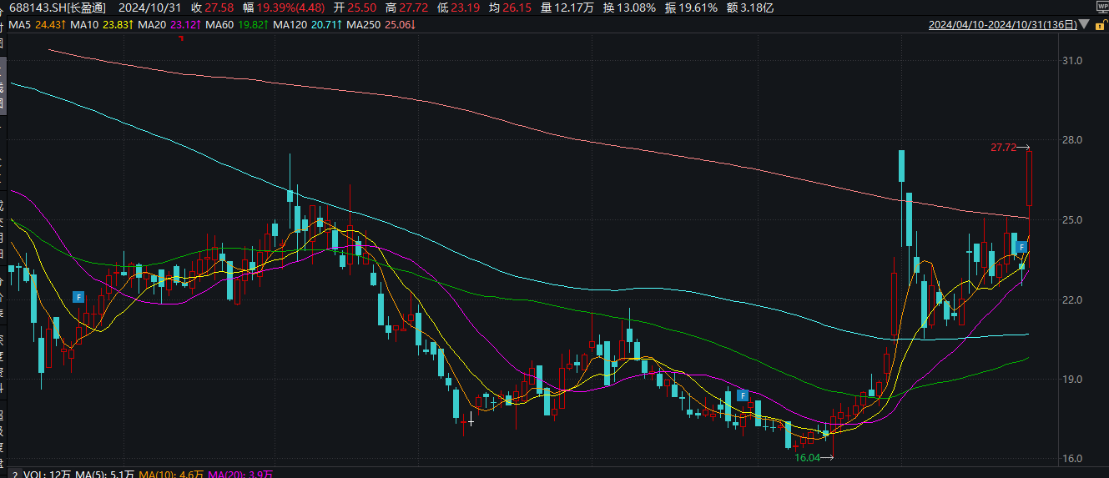Click the VOL: 12万 volume readout
This screenshot has height=478, width=1109.
coord(48,474)
